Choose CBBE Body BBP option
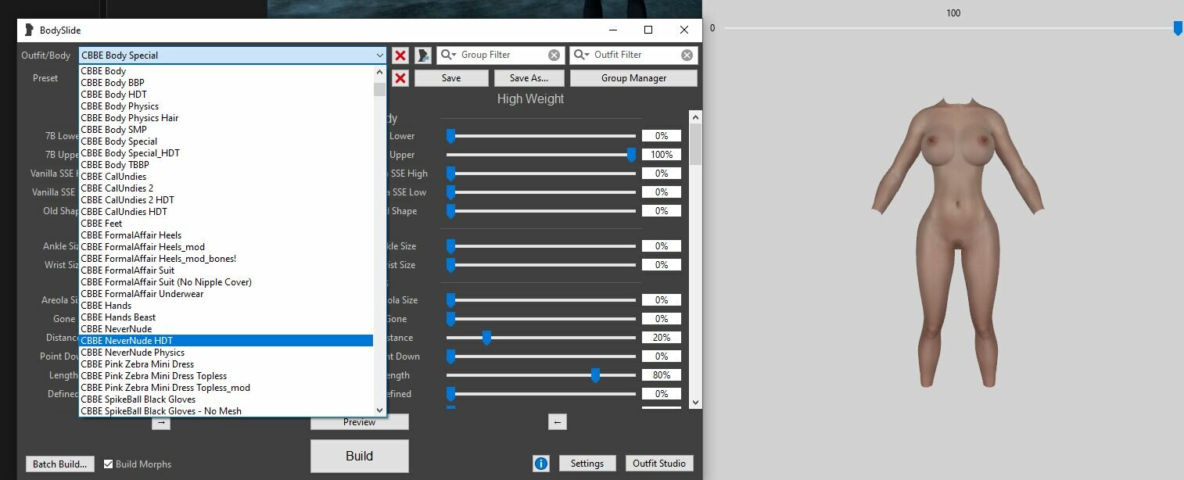 click(x=225, y=82)
